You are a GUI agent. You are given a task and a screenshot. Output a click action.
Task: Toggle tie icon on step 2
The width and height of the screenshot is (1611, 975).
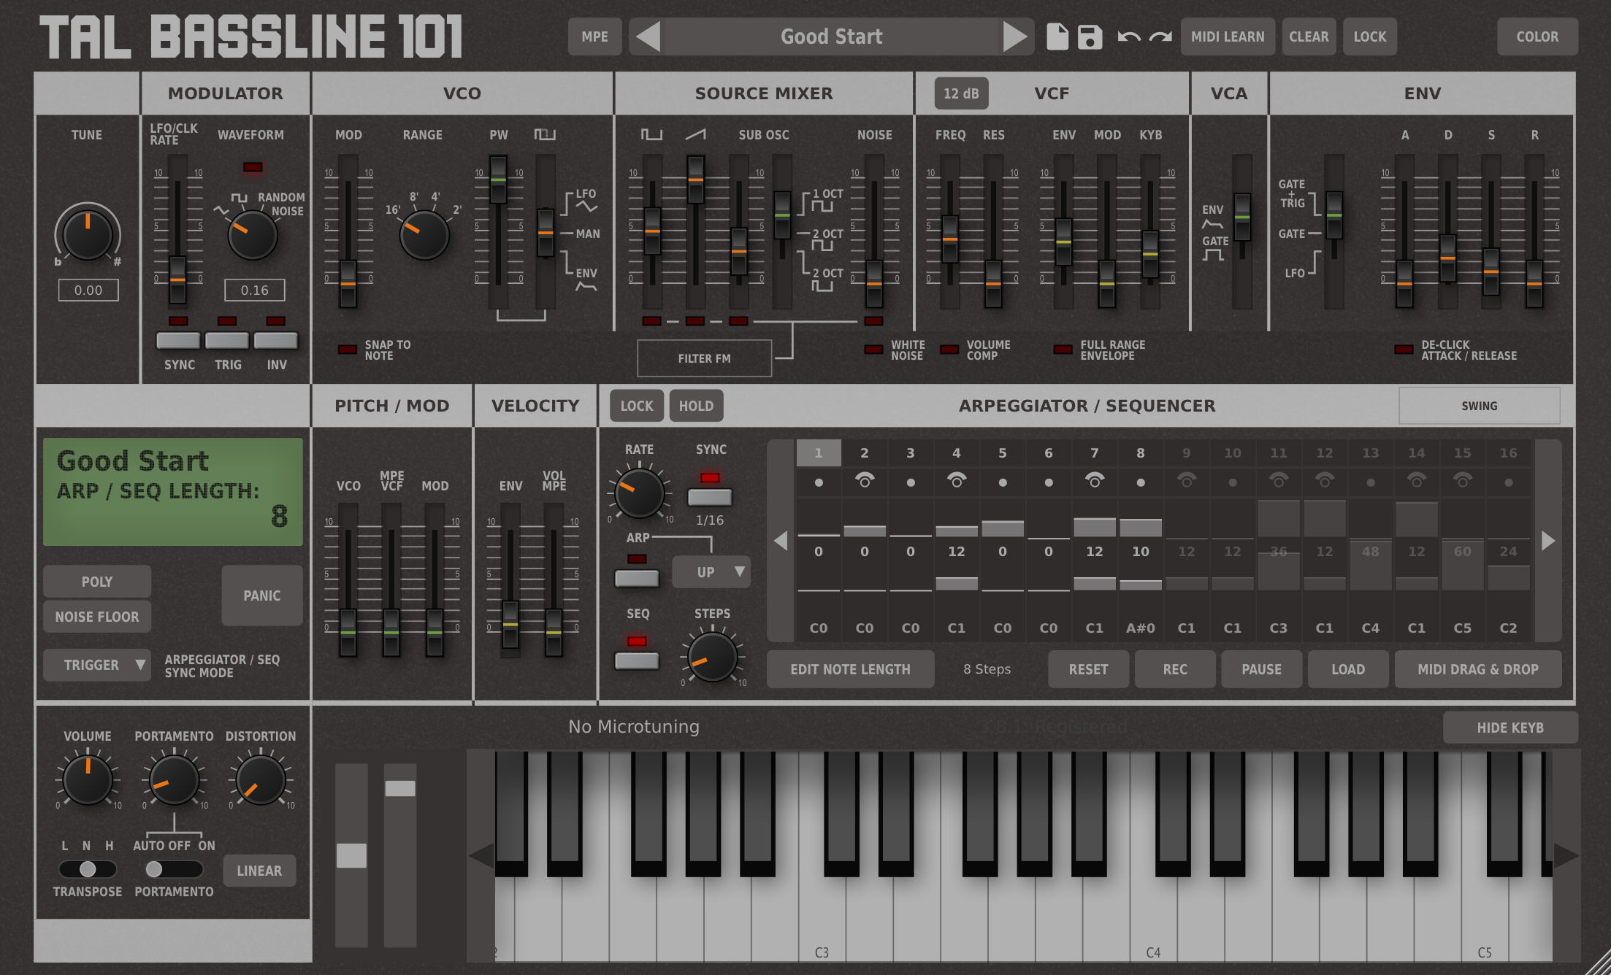(865, 481)
